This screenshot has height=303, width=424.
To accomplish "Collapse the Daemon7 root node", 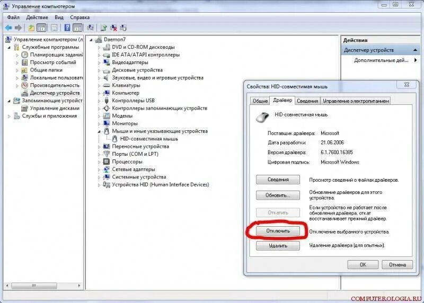I will pyautogui.click(x=91, y=40).
